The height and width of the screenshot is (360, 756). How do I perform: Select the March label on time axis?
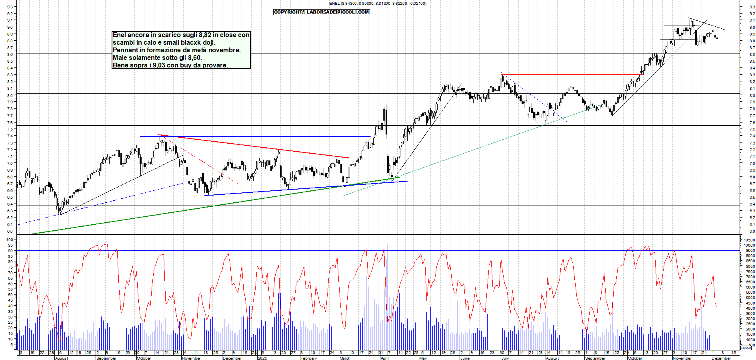tap(344, 358)
